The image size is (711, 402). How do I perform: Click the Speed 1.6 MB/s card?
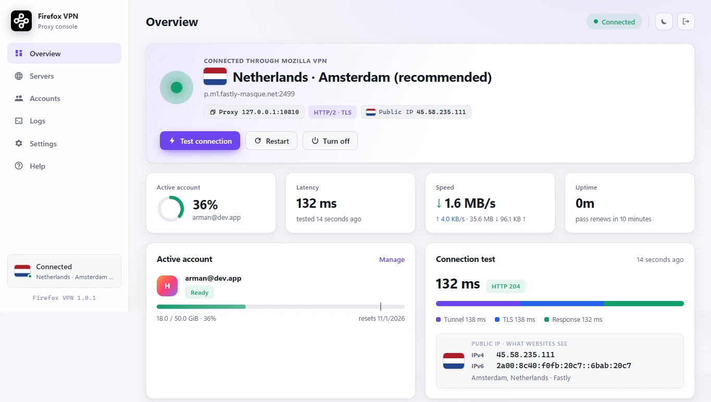(x=490, y=203)
